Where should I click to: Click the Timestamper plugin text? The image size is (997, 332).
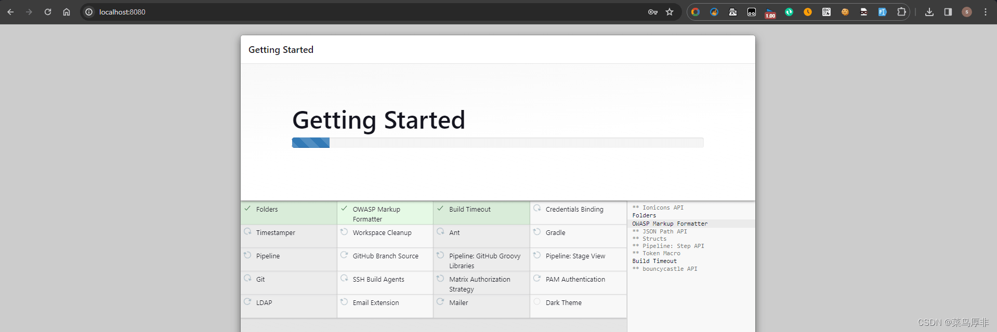[276, 233]
